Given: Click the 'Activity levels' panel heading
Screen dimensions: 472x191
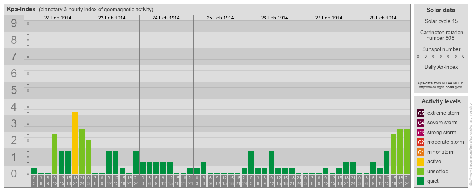Looking at the screenshot, I should (441, 101).
